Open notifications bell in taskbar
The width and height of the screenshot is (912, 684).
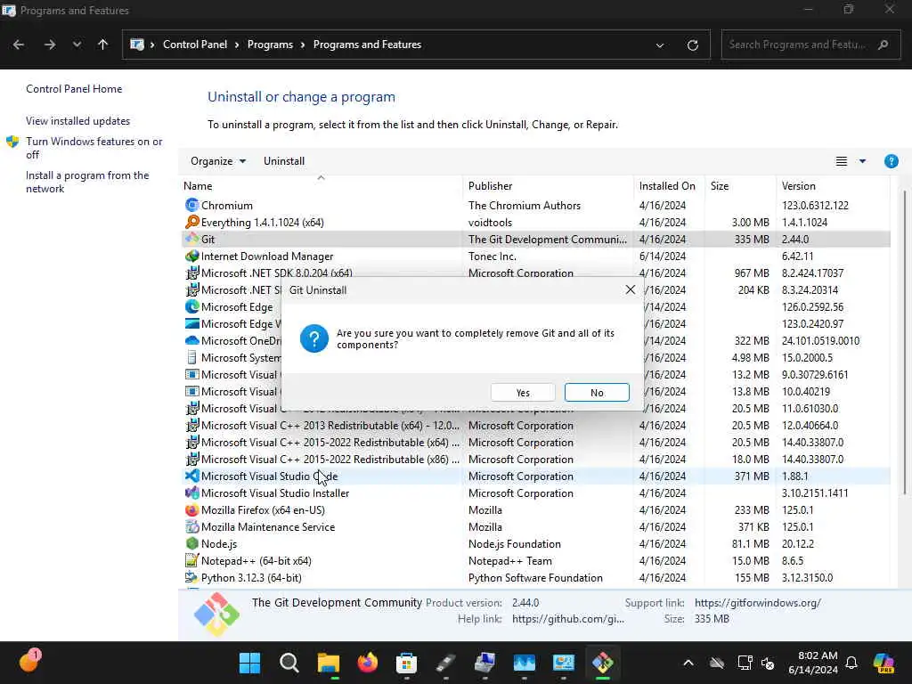[851, 663]
